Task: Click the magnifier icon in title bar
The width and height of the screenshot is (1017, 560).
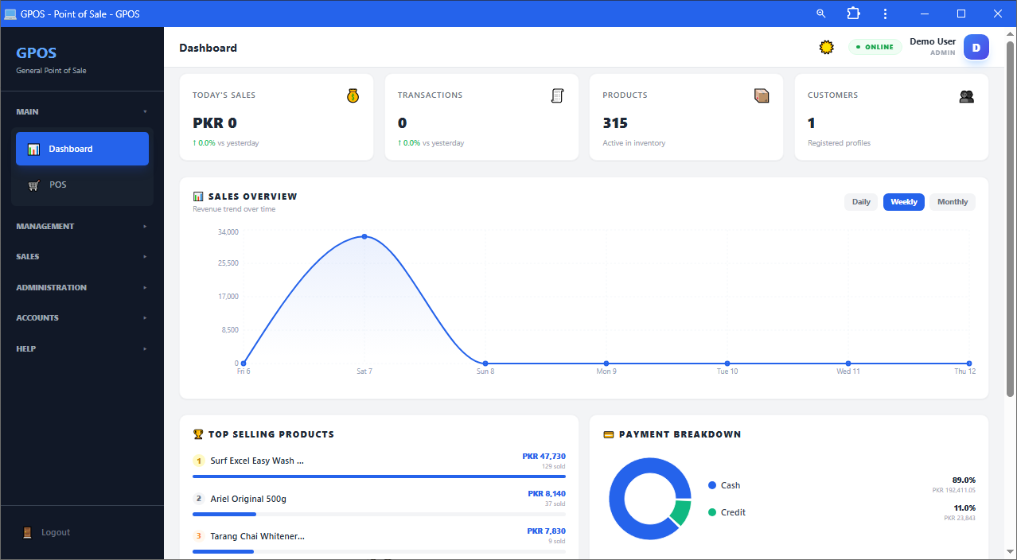Action: point(821,14)
